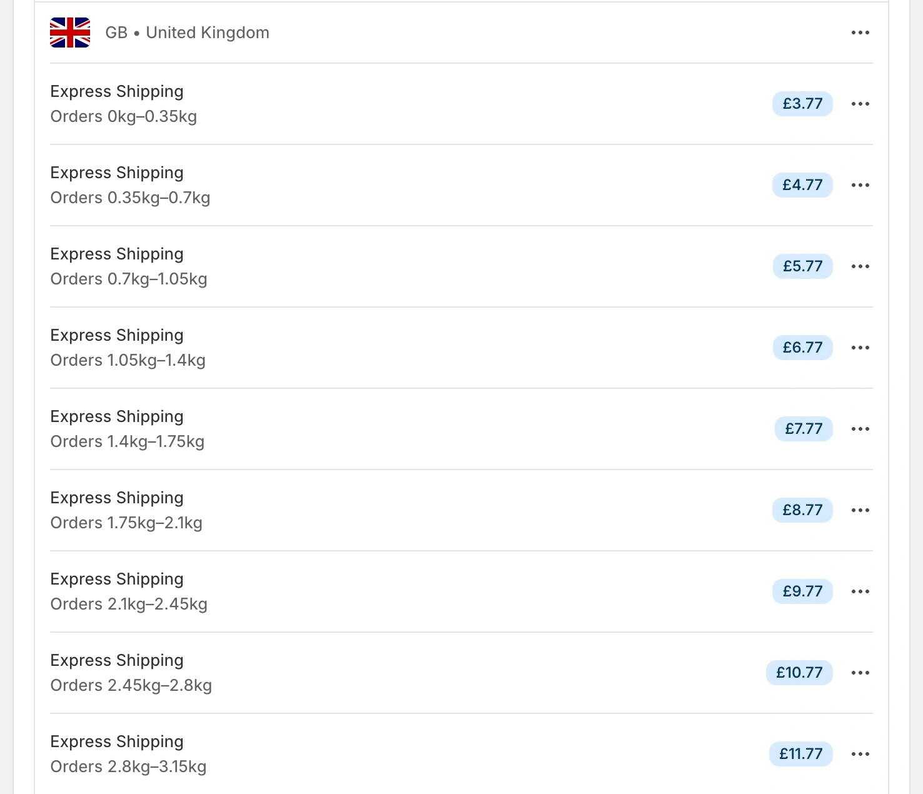Open the menu beside the £8.77 price
The width and height of the screenshot is (923, 794).
(x=860, y=510)
